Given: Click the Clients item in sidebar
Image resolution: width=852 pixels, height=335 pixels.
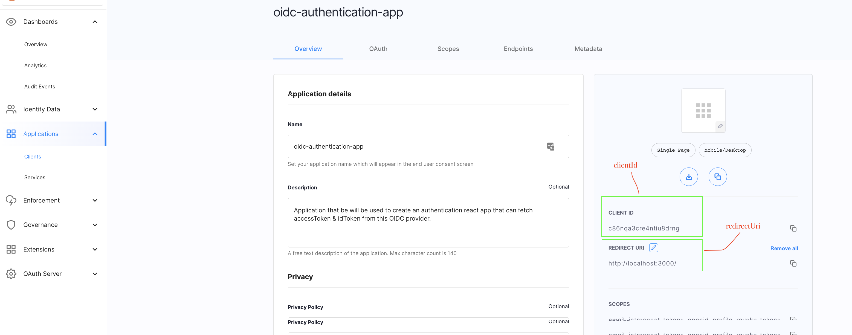Looking at the screenshot, I should pyautogui.click(x=31, y=156).
